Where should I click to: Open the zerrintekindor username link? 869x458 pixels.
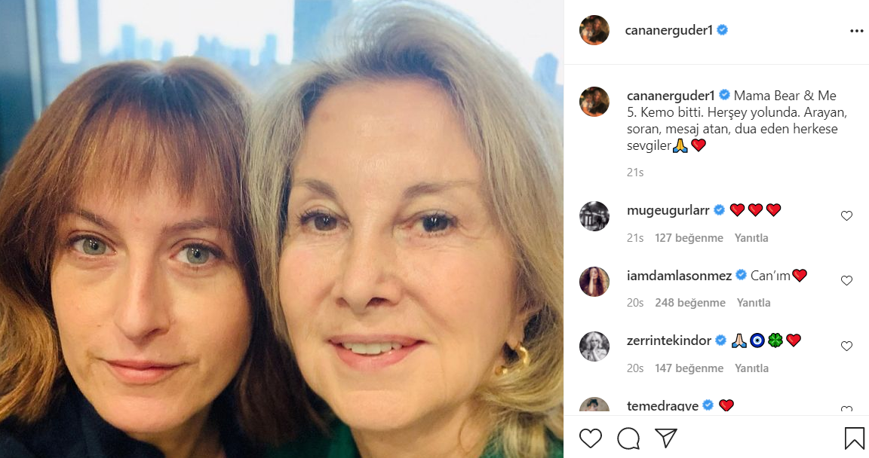click(669, 340)
